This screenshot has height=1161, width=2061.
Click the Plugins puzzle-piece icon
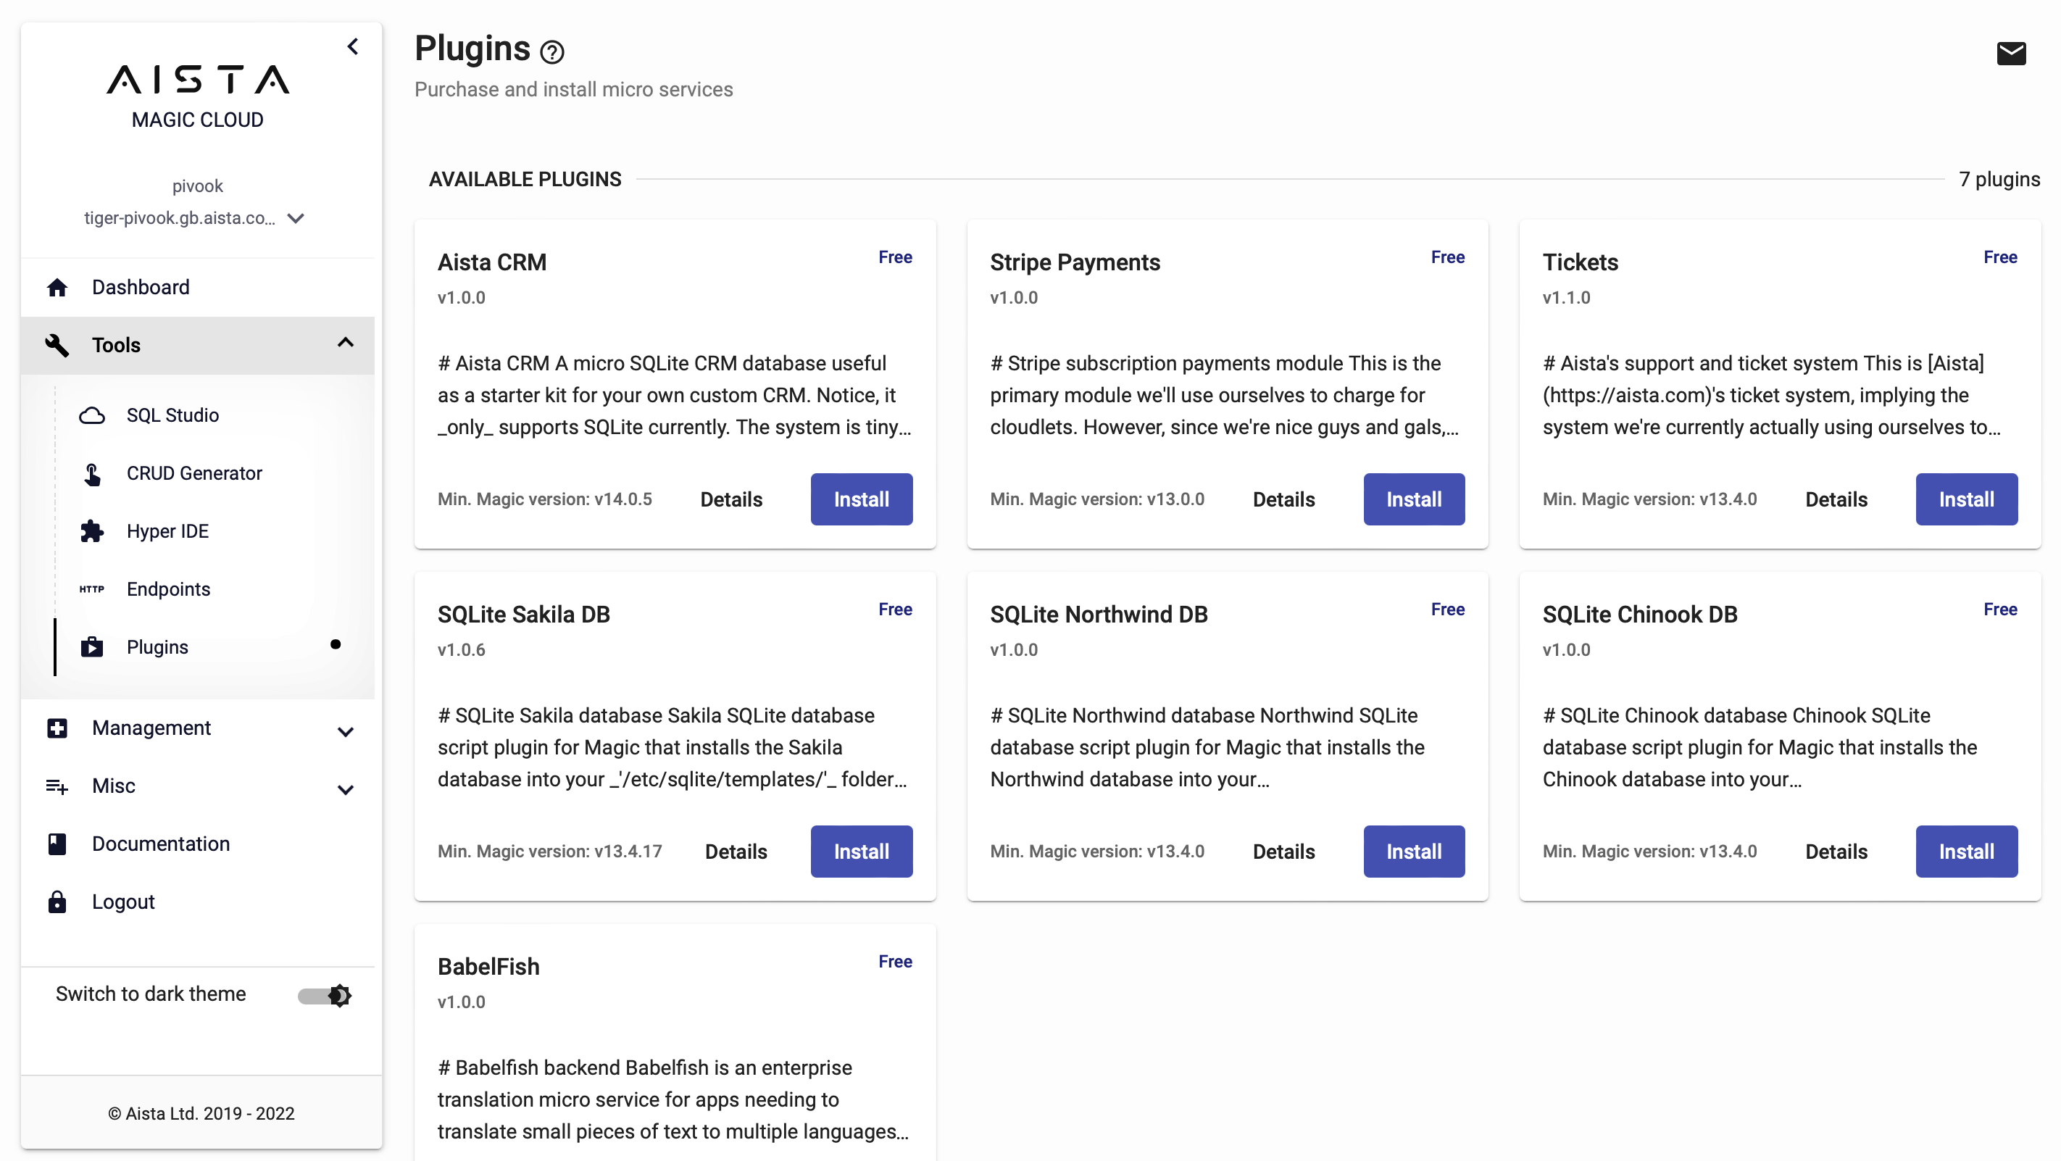[x=92, y=647]
